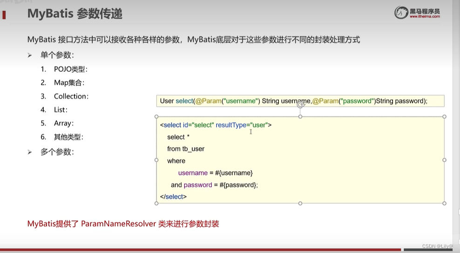This screenshot has width=460, height=253.
Task: Click the right-middle resize handle of code box
Action: [x=444, y=160]
